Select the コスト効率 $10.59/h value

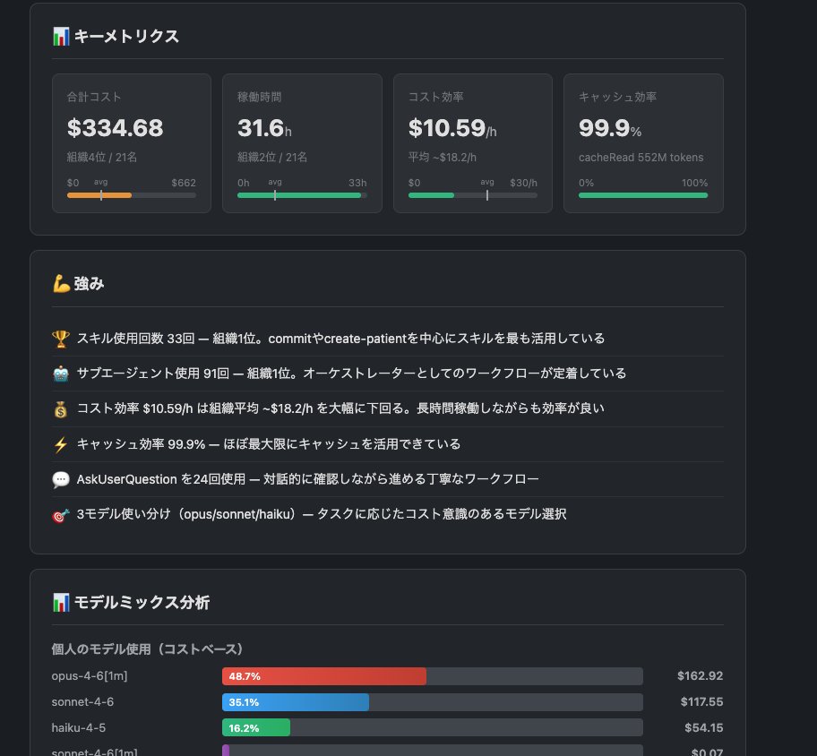pos(452,128)
